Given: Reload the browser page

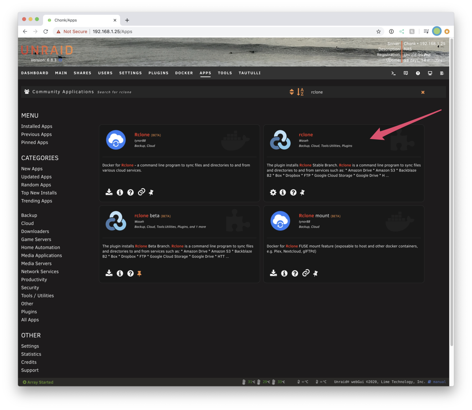Looking at the screenshot, I should point(45,31).
